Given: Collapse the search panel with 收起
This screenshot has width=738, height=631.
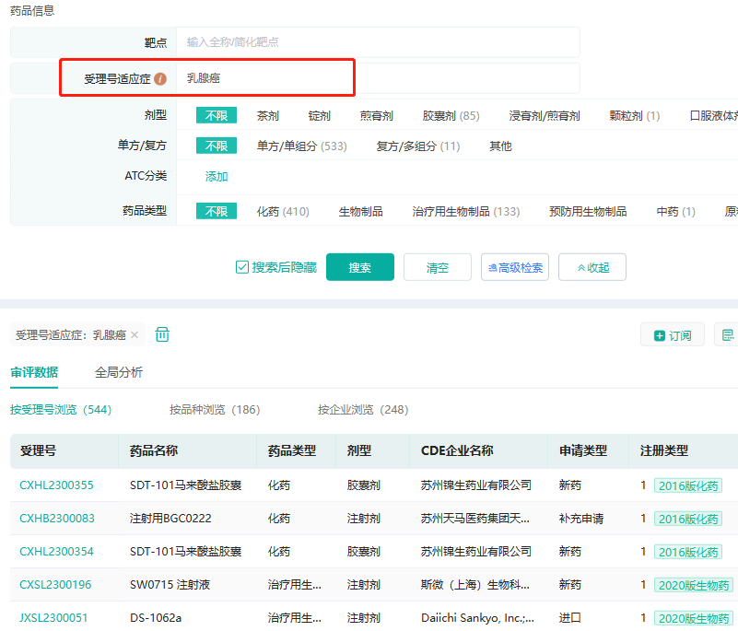Looking at the screenshot, I should click(592, 268).
